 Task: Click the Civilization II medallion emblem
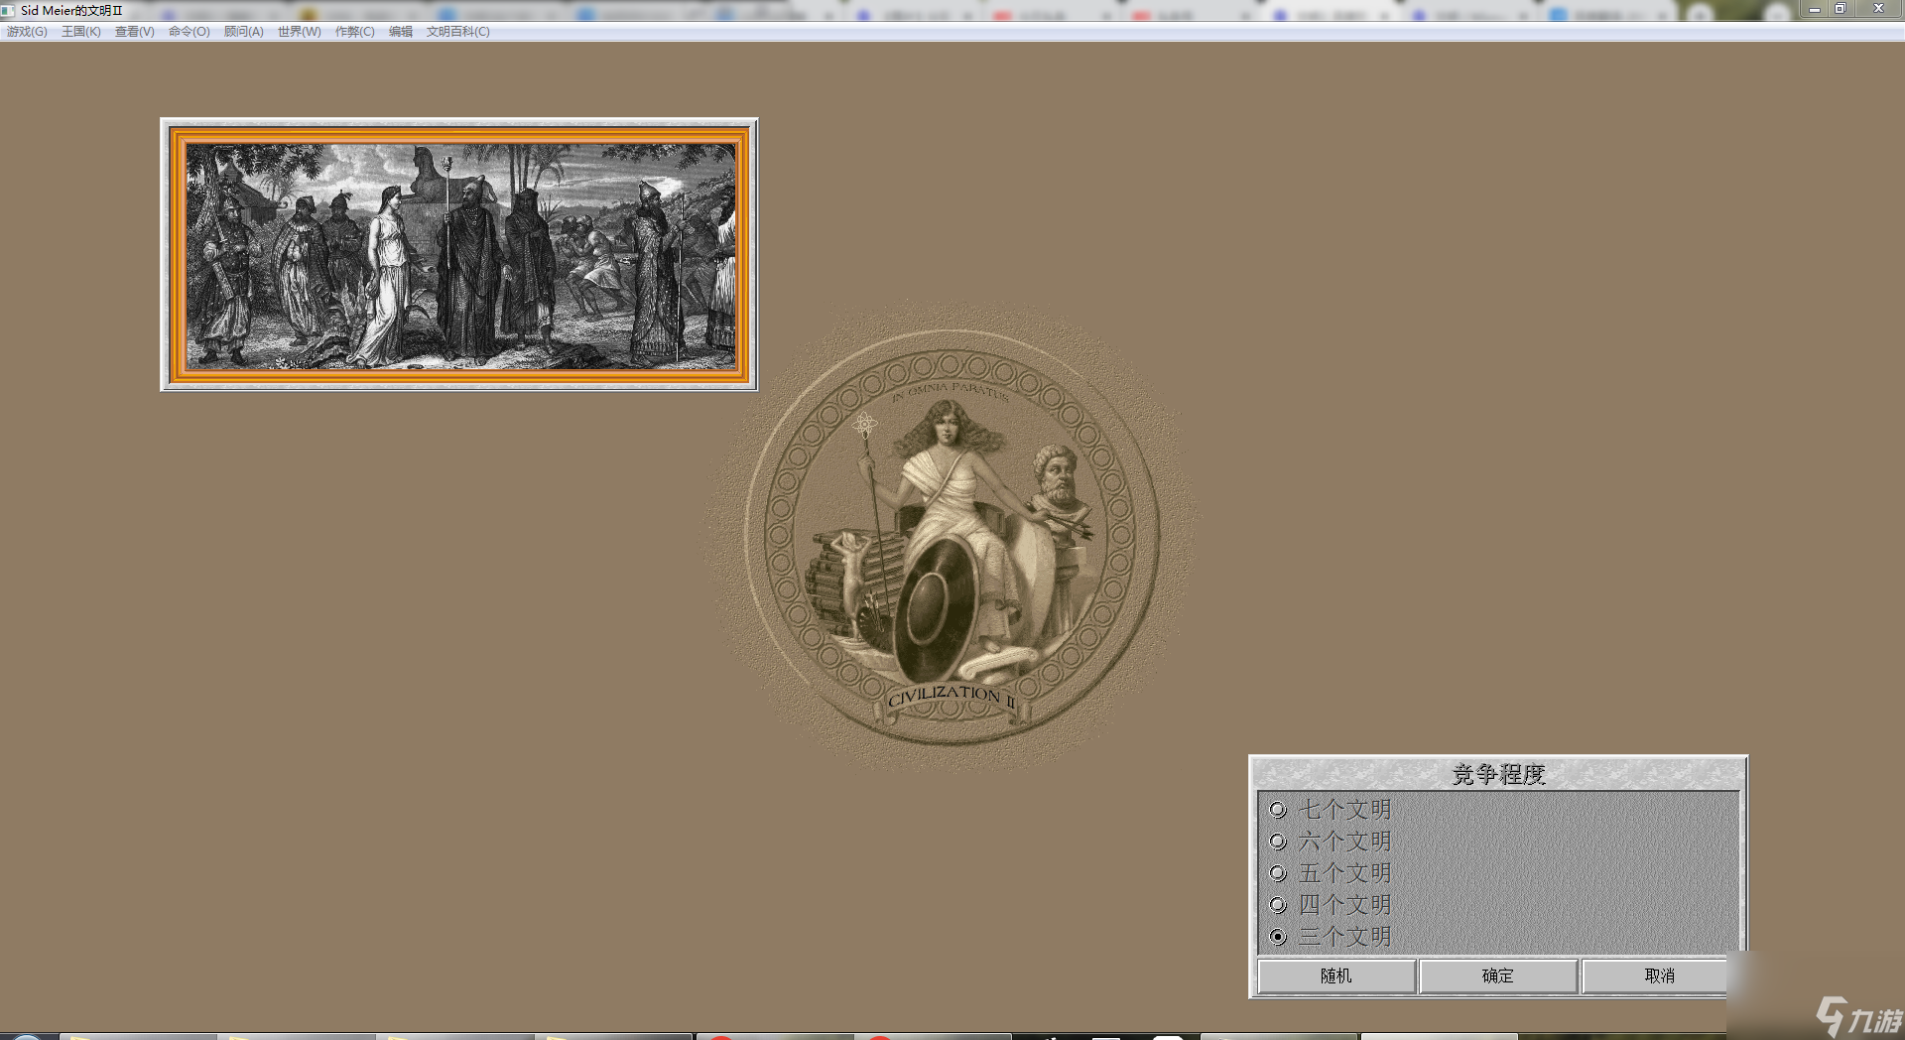[952, 536]
